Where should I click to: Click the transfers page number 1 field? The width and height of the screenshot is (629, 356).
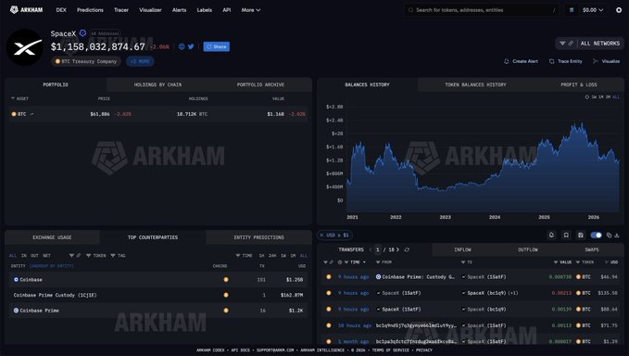point(377,249)
